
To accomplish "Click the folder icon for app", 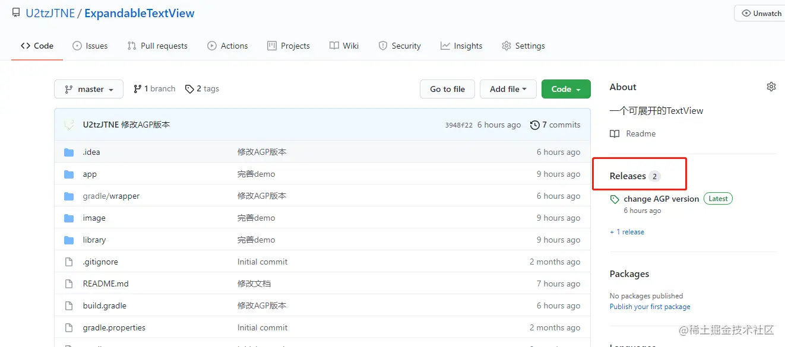I will [x=69, y=174].
